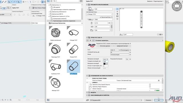183x103 pixels.
Task: Click the length input field 2115
Action: (101, 23)
